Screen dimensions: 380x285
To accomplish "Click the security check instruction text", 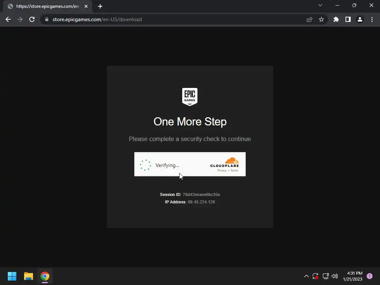I will 190,139.
